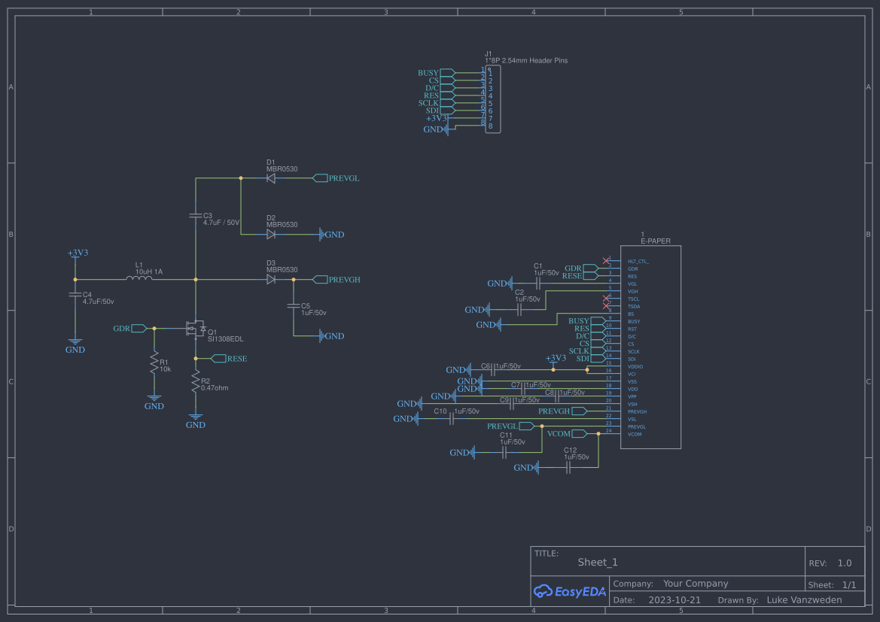Click the Luke Vanzweden drawn-by field
Screen dimensions: 880x622
click(804, 600)
